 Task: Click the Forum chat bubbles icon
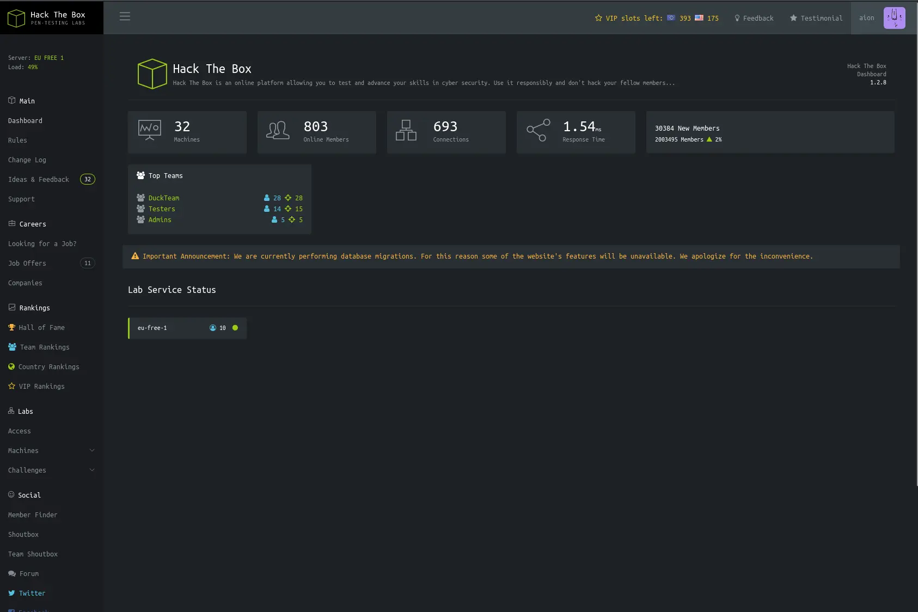12,573
